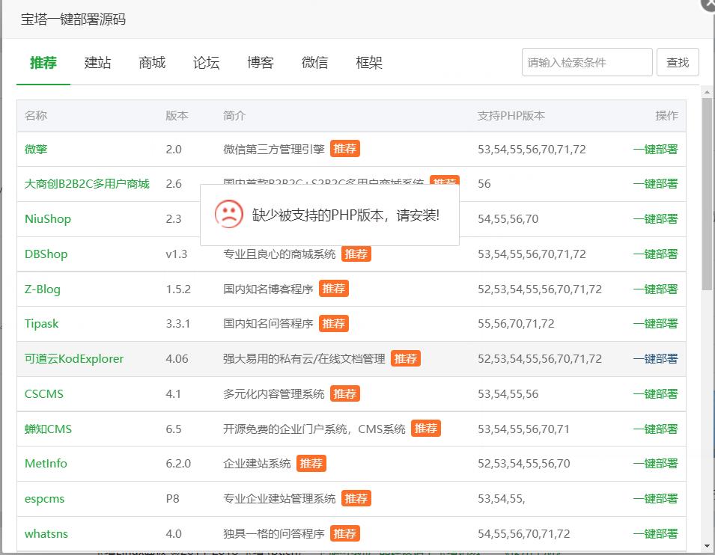Click PHP versions 54,55,56,70 for NiuShop
This screenshot has width=715, height=555.
508,219
